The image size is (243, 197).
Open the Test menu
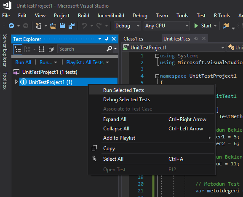[x=201, y=16]
